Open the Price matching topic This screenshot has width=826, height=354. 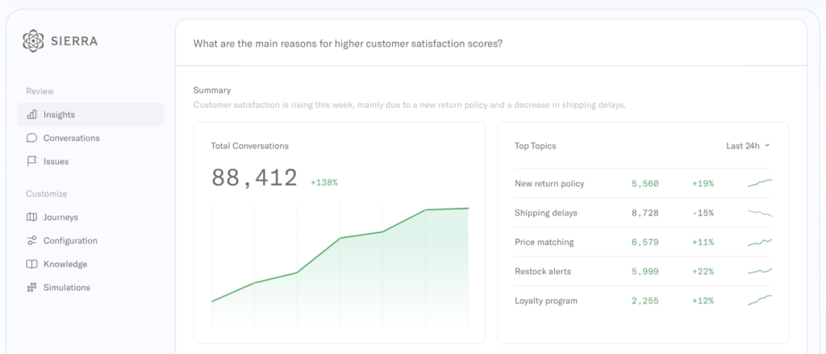point(544,242)
